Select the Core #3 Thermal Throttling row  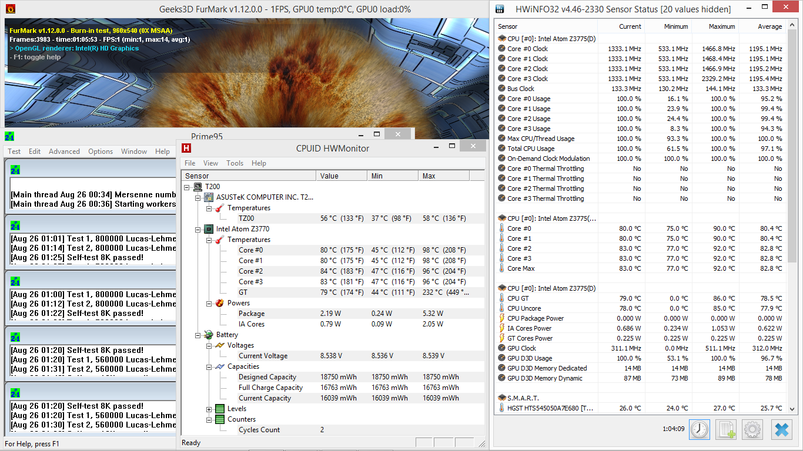[x=641, y=198]
